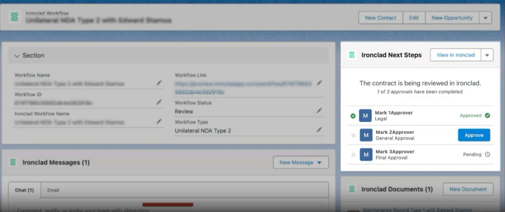Collapse the Section expander
505x212 pixels.
coord(17,56)
